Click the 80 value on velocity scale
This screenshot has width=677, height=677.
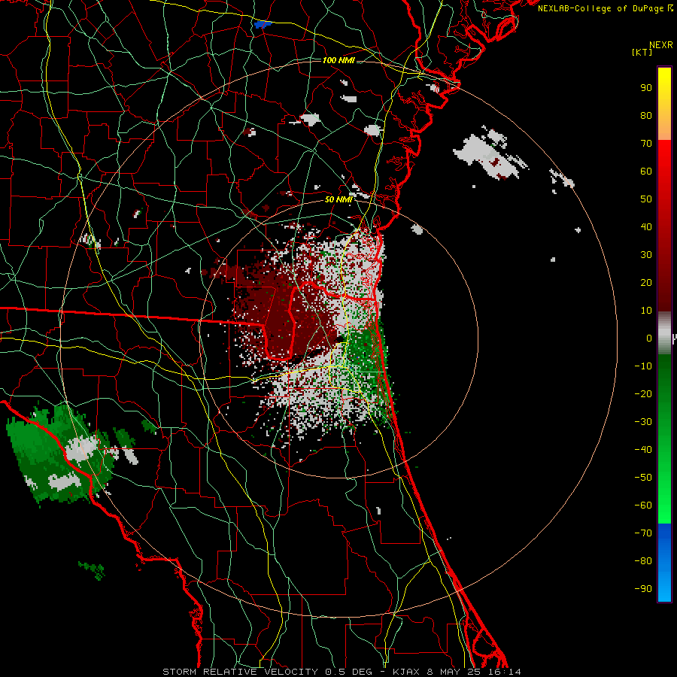(x=646, y=116)
